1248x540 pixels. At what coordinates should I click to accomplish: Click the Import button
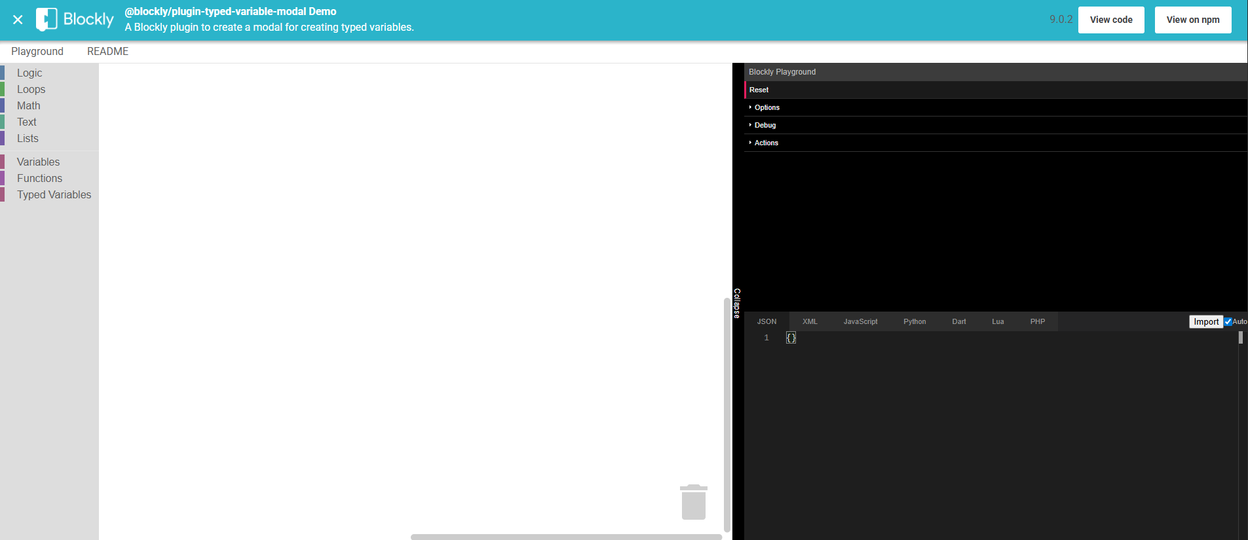[x=1206, y=321]
